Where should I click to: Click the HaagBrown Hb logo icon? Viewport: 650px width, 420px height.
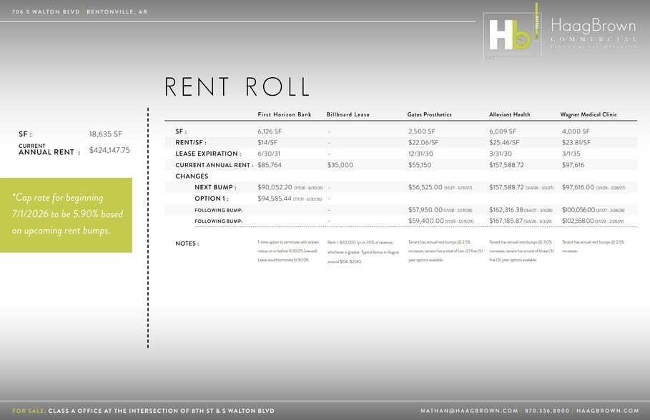[513, 34]
